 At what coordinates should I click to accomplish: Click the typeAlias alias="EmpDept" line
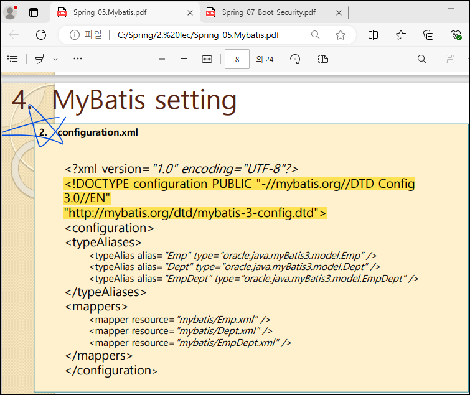pyautogui.click(x=254, y=279)
